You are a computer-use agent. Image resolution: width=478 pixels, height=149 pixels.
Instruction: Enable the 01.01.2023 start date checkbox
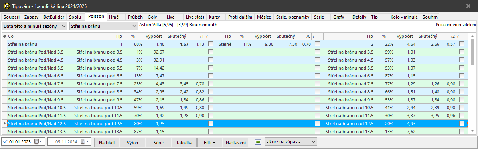[x=6, y=142]
